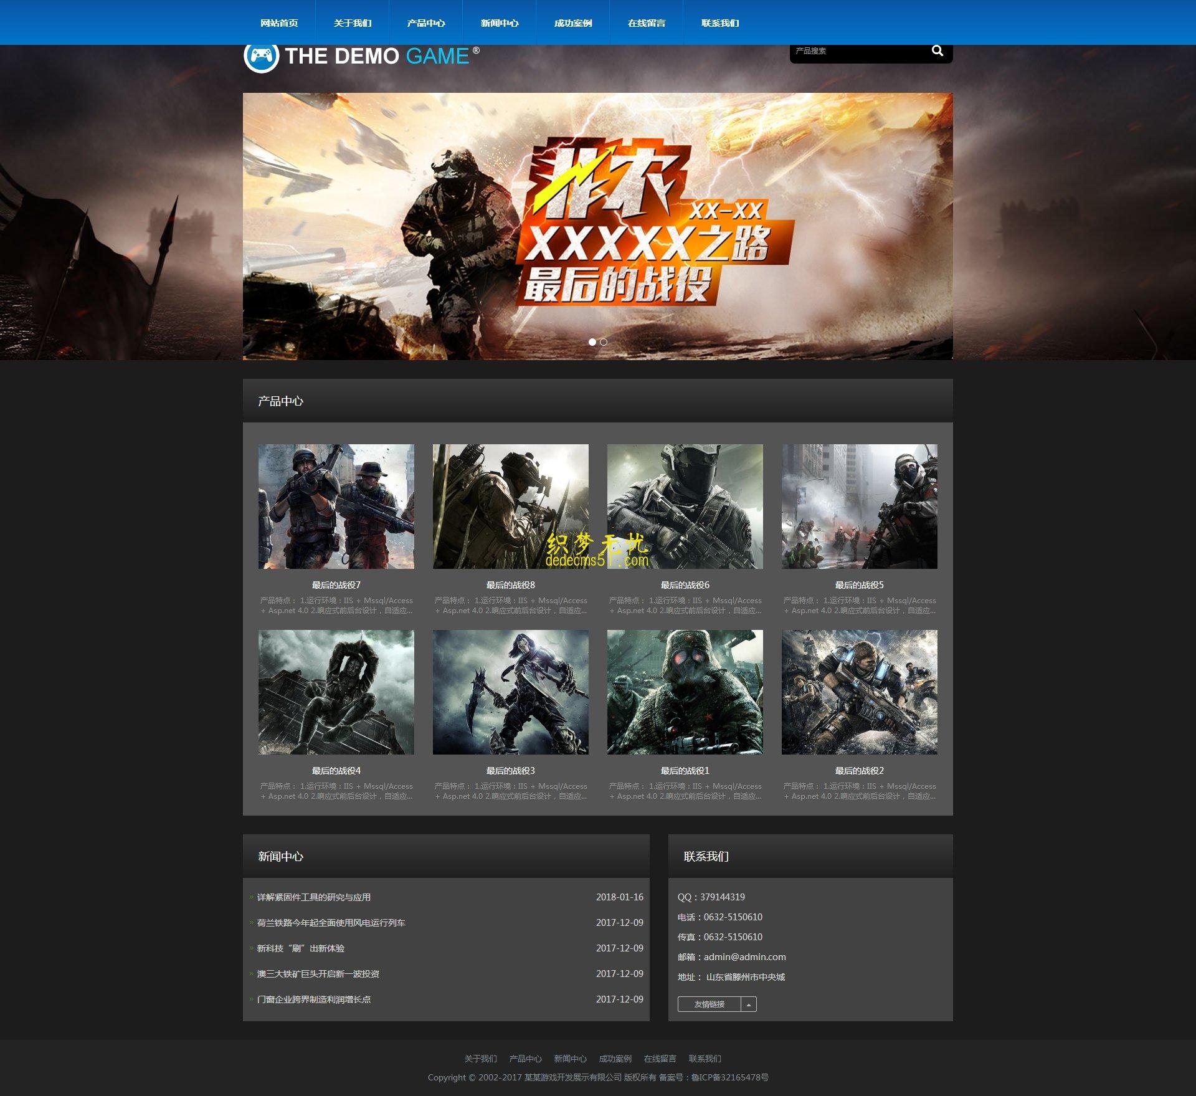This screenshot has height=1096, width=1196.
Task: Open the 最后的战役6 product thumbnail
Action: (685, 506)
